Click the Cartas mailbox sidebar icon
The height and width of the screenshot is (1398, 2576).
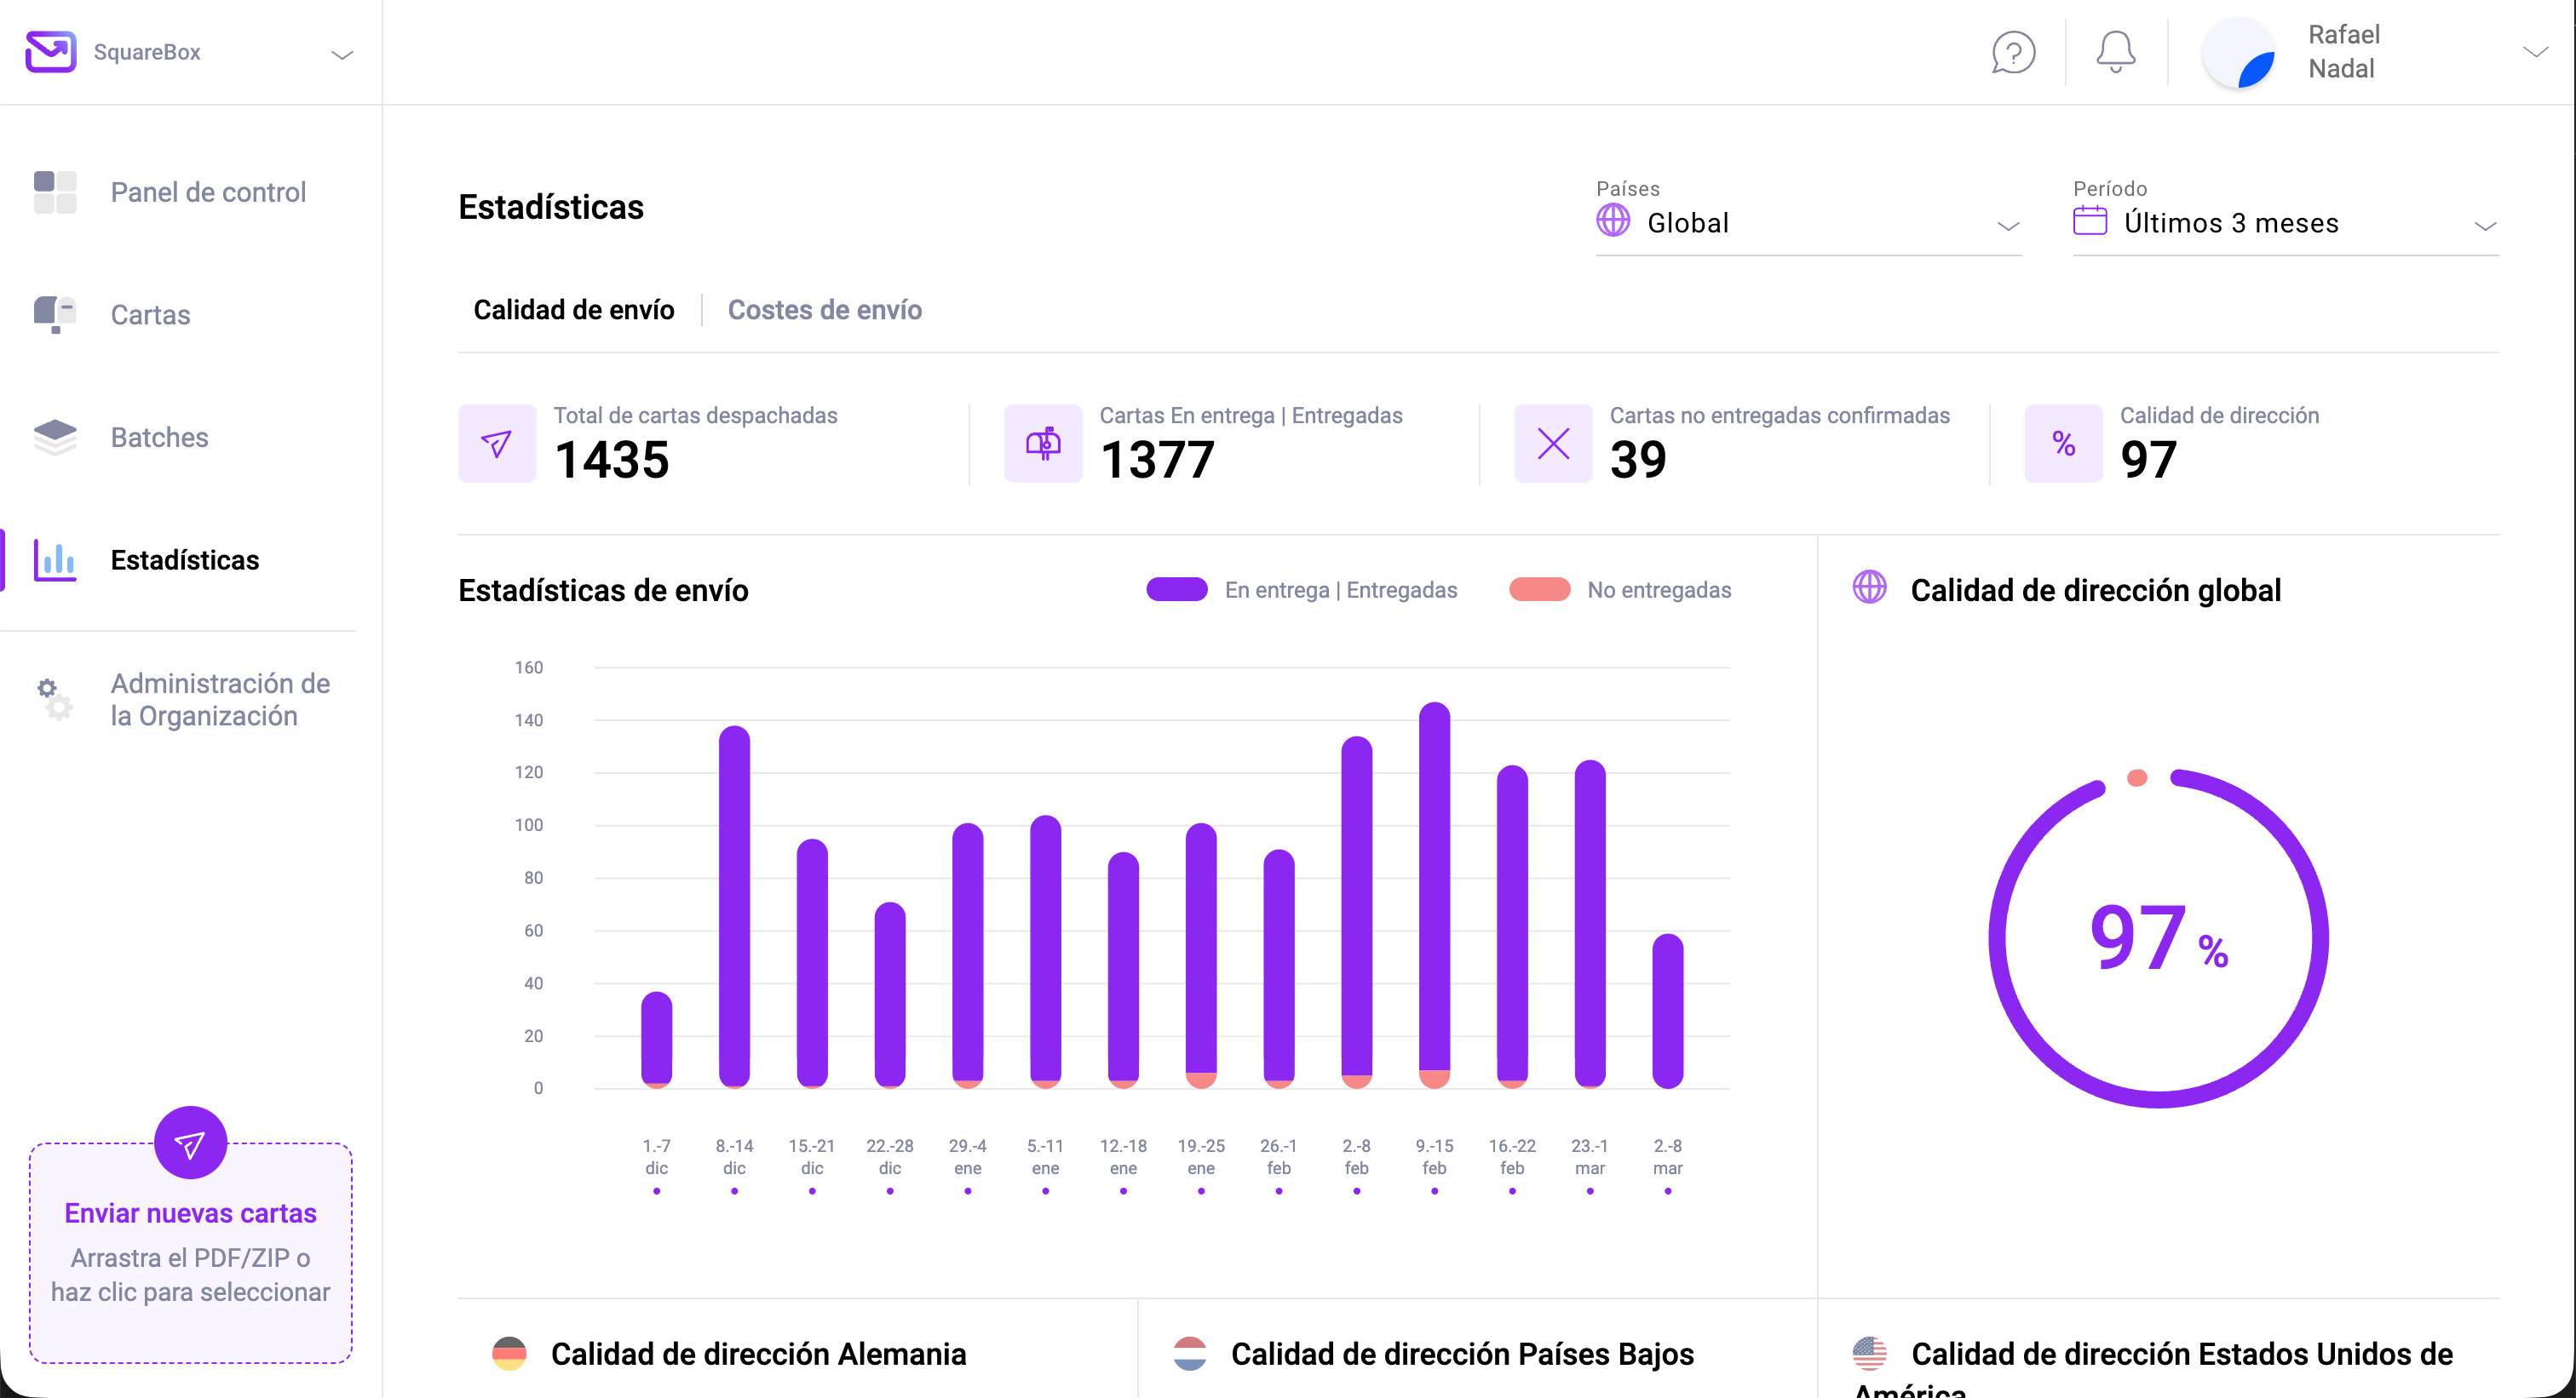point(55,314)
